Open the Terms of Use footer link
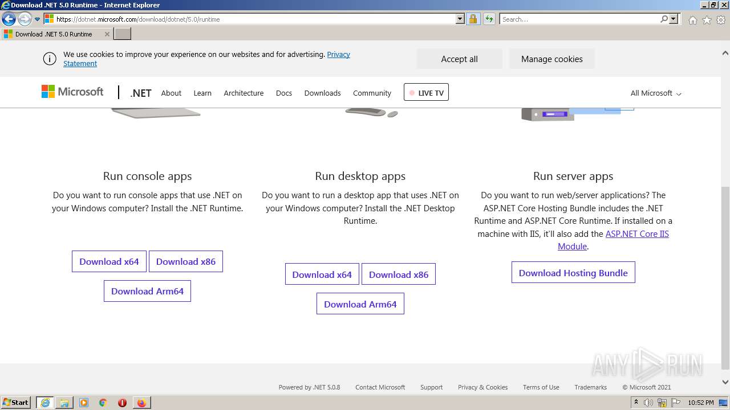The width and height of the screenshot is (730, 410). (541, 387)
